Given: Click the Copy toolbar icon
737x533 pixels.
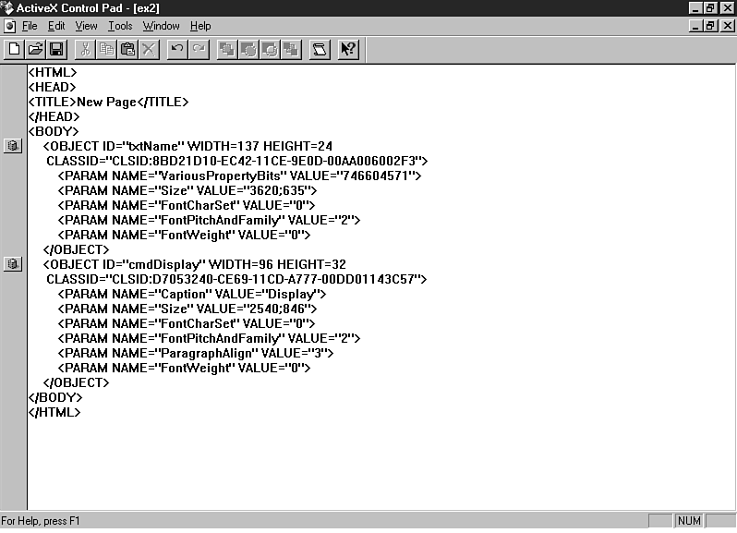Looking at the screenshot, I should pos(106,49).
